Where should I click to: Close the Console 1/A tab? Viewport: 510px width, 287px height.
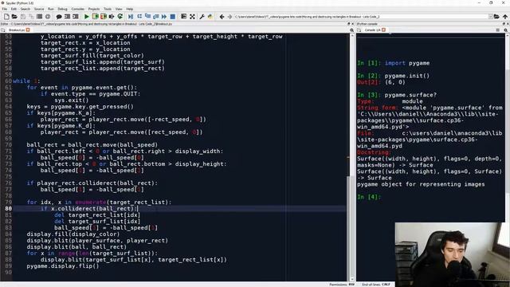click(384, 30)
